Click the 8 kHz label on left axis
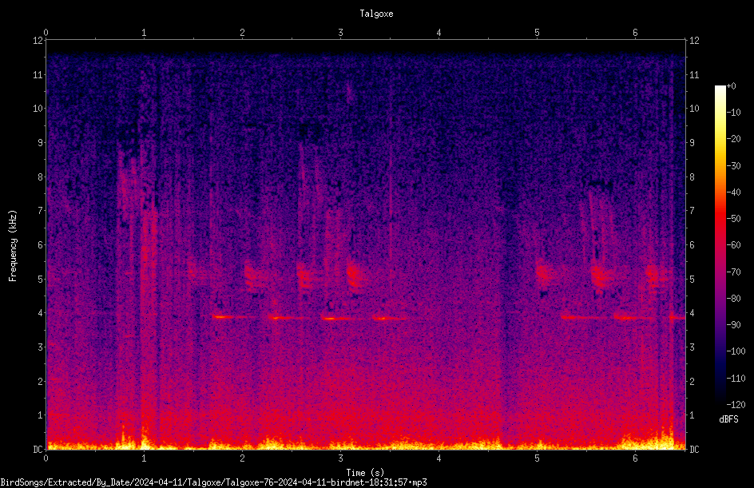Screen dimensions: 754x488 (41, 177)
